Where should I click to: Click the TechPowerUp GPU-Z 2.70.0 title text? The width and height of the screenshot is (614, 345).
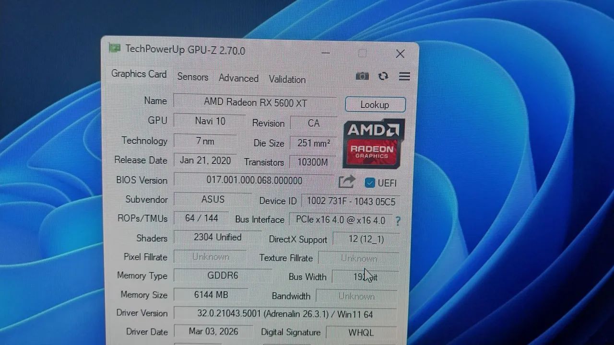(185, 50)
